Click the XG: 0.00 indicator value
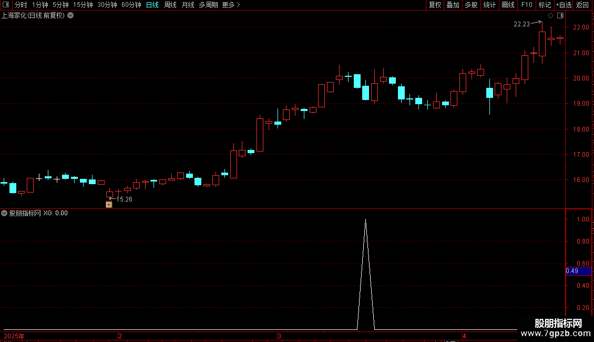This screenshot has height=342, width=594. 55,213
